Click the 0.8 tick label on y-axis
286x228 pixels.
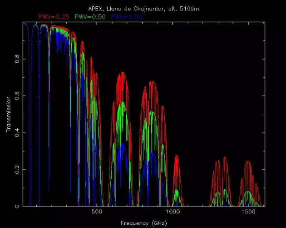[x=17, y=59]
